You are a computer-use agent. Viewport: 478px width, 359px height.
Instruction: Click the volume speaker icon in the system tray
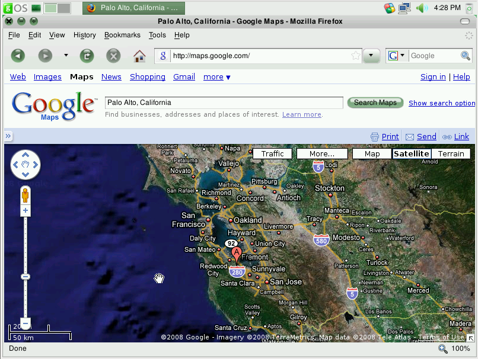point(422,8)
